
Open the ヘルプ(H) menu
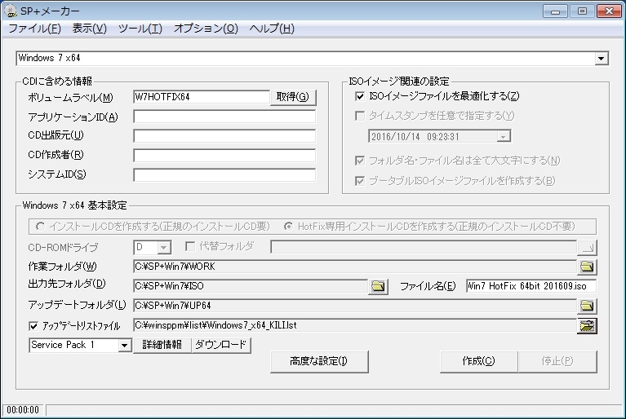(x=272, y=29)
